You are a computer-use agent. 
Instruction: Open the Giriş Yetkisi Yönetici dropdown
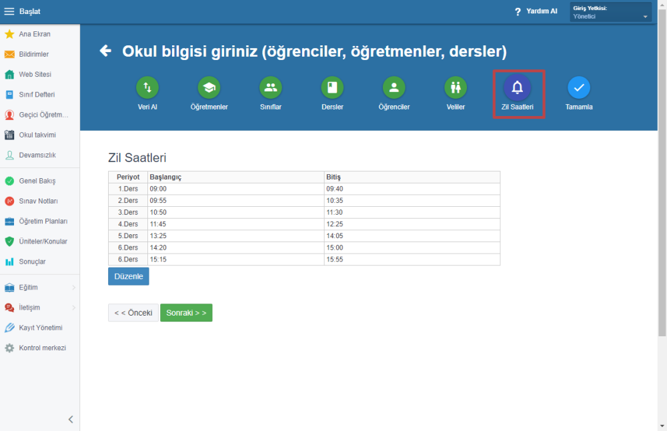pos(610,12)
